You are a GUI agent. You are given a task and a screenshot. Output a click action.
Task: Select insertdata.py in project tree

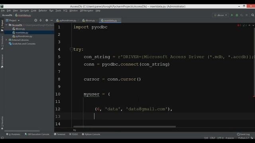(x=20, y=33)
